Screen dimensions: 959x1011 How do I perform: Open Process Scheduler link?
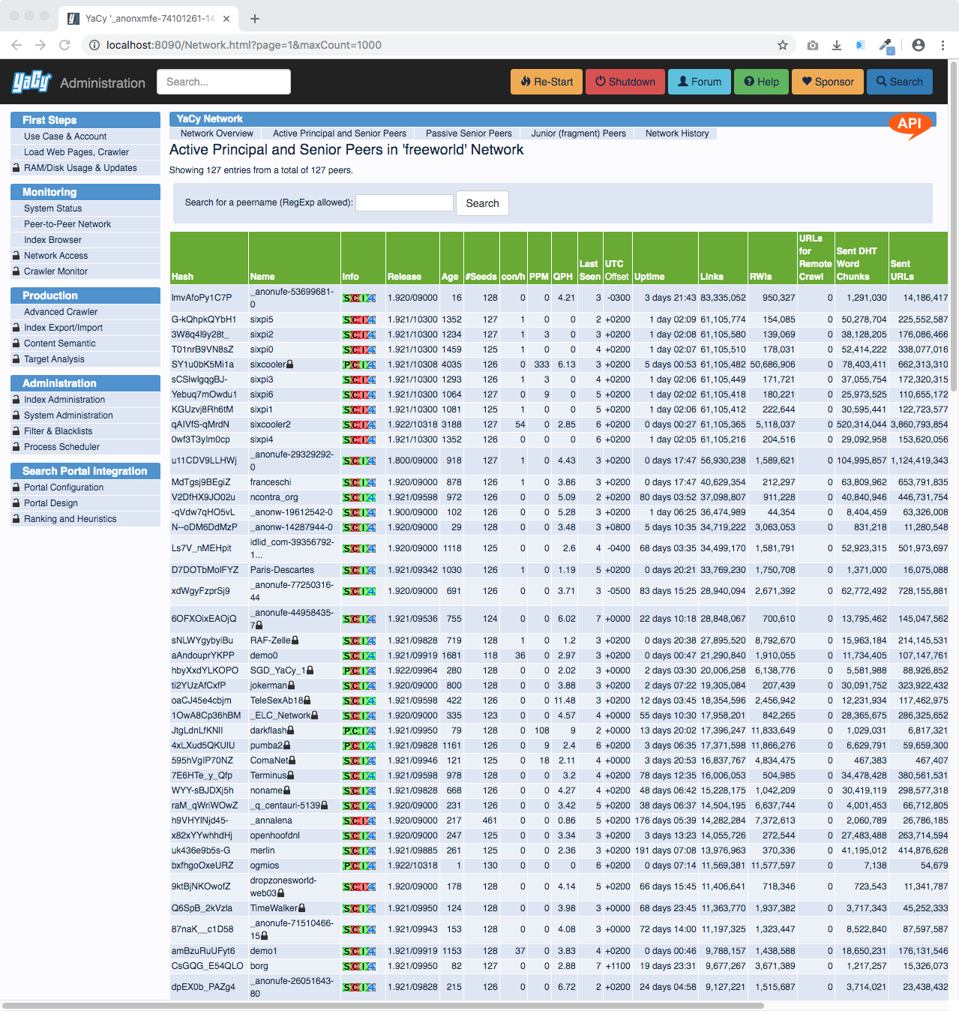pyautogui.click(x=61, y=447)
